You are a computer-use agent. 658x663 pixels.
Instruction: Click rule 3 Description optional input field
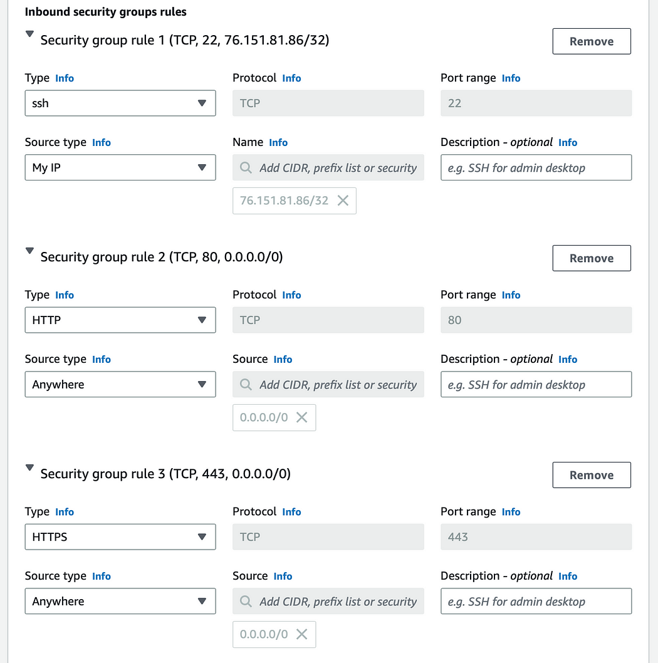(536, 601)
